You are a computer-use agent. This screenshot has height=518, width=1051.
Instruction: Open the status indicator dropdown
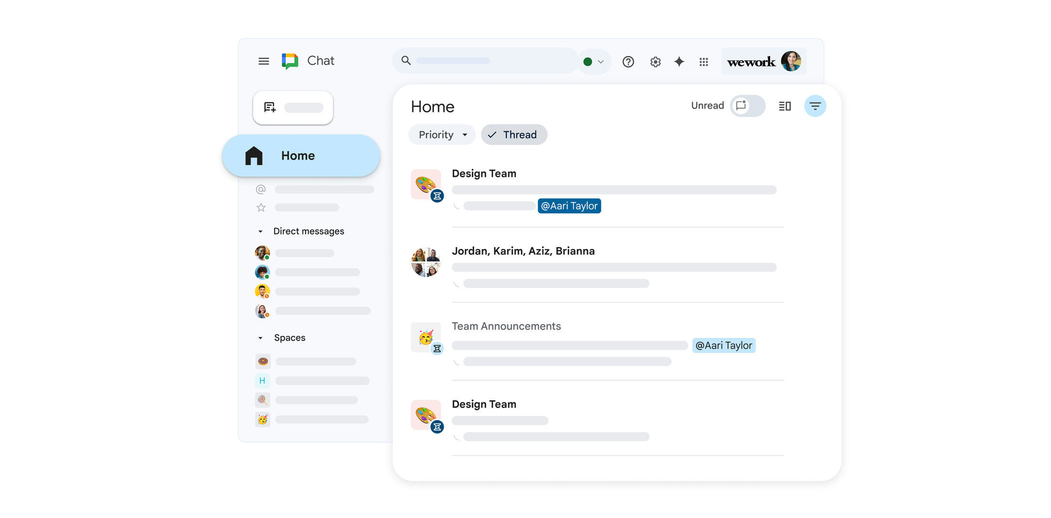pyautogui.click(x=594, y=62)
